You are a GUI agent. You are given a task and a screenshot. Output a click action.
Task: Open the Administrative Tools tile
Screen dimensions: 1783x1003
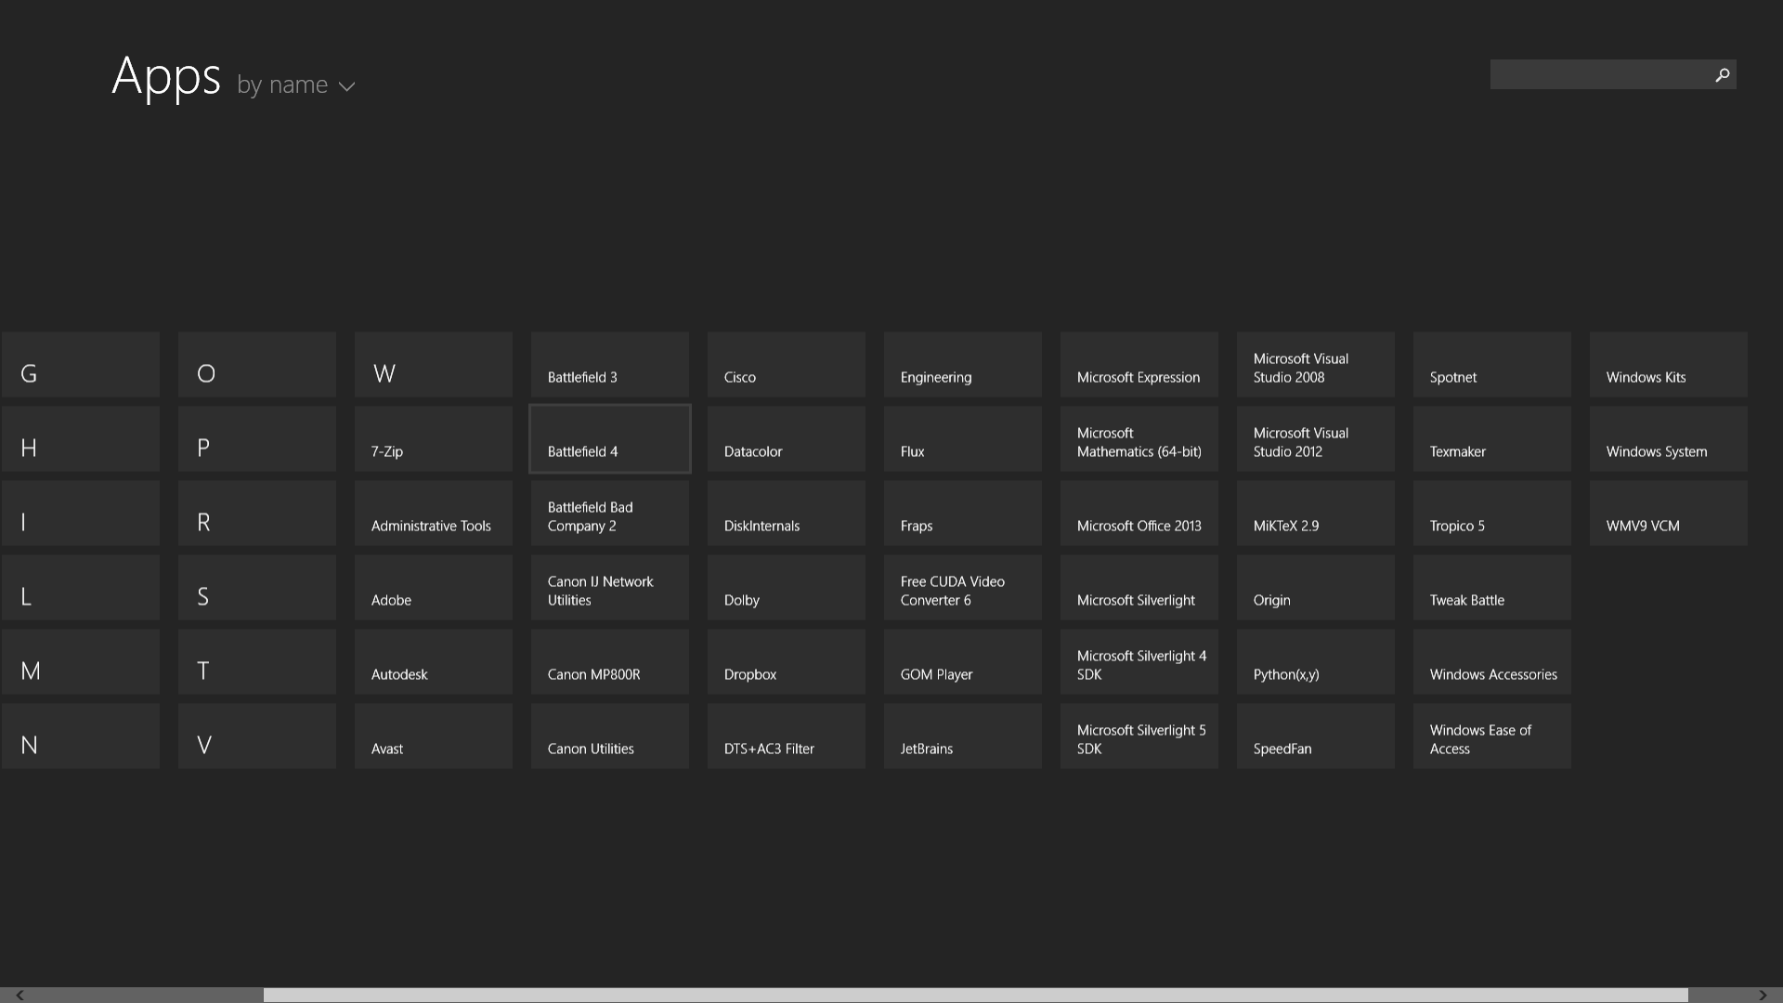tap(434, 514)
